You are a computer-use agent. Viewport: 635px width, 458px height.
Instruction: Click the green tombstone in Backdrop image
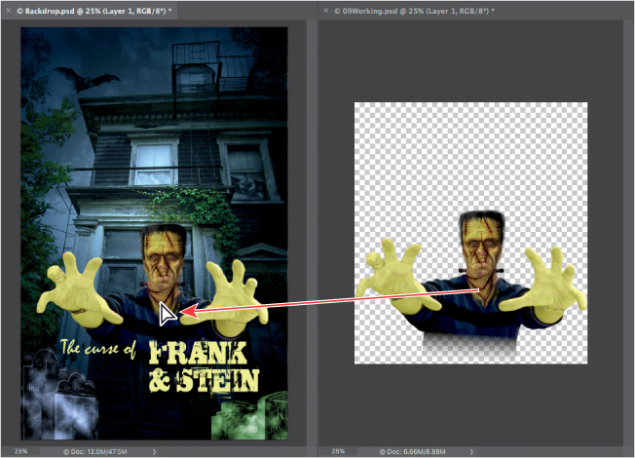coord(249,417)
